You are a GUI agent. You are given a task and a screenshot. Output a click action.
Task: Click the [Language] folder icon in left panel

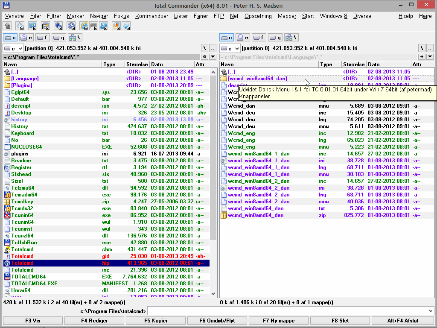coord(7,79)
